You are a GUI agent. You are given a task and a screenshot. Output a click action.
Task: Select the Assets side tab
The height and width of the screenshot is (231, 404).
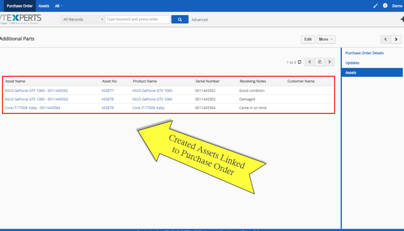point(372,72)
